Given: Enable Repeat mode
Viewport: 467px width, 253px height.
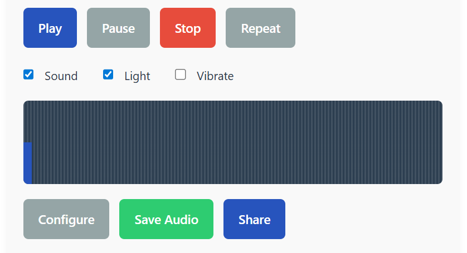Looking at the screenshot, I should (x=260, y=28).
